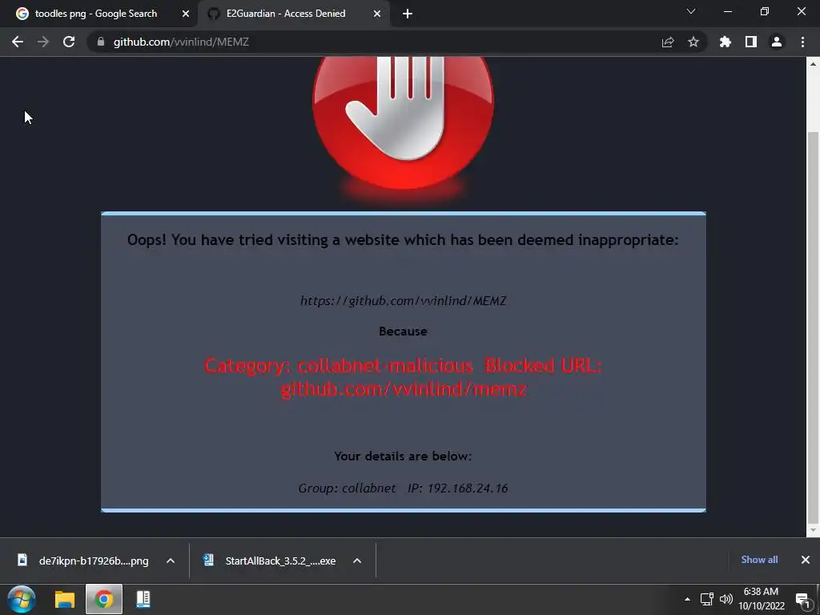Open the Extensions puzzle icon

pos(726,42)
